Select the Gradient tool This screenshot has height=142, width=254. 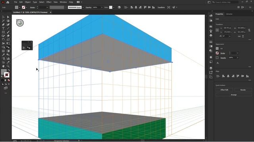[x=8, y=51]
